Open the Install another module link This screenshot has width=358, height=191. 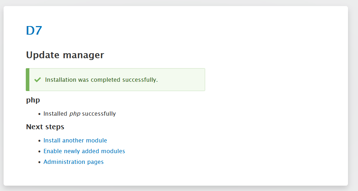click(x=75, y=140)
